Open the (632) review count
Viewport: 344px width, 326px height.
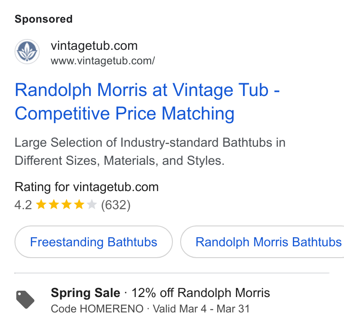116,205
